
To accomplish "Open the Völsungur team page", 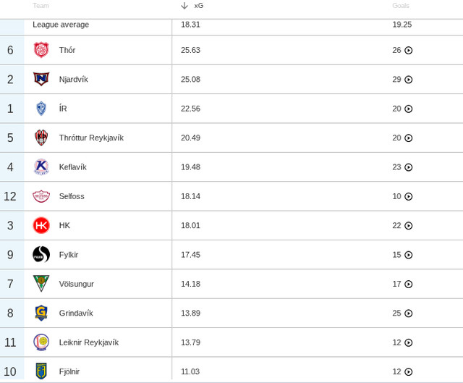I will click(x=76, y=284).
